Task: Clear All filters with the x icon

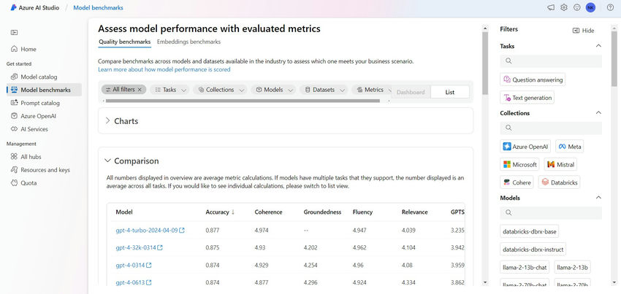Action: [140, 90]
